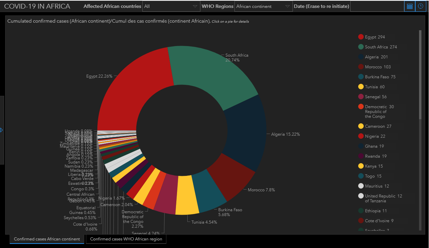This screenshot has width=429, height=248.
Task: Click the Morocco legend swatch
Action: (361, 67)
